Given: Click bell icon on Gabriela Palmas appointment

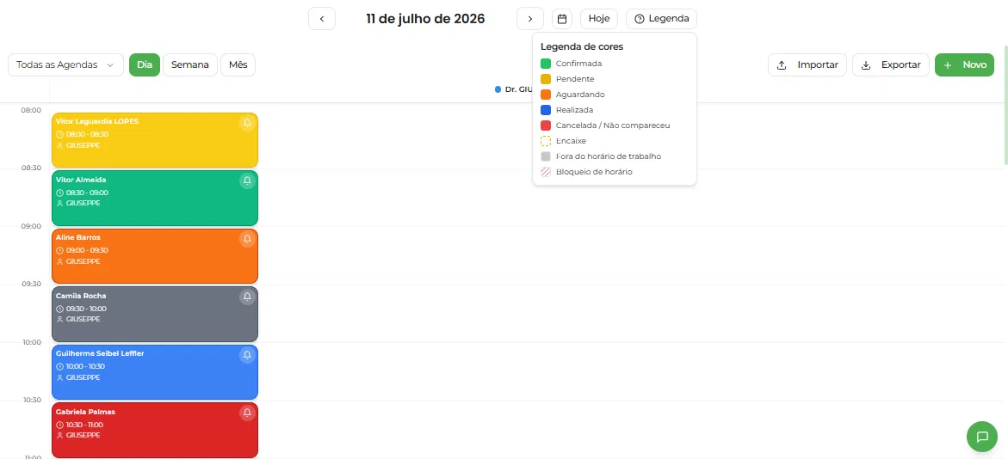Looking at the screenshot, I should click(x=248, y=413).
